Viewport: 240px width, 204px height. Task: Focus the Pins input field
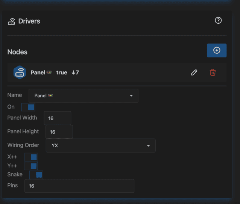click(x=79, y=186)
